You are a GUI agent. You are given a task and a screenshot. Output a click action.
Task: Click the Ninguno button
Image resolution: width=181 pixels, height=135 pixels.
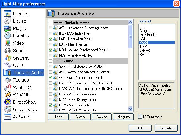pyautogui.click(x=124, y=117)
